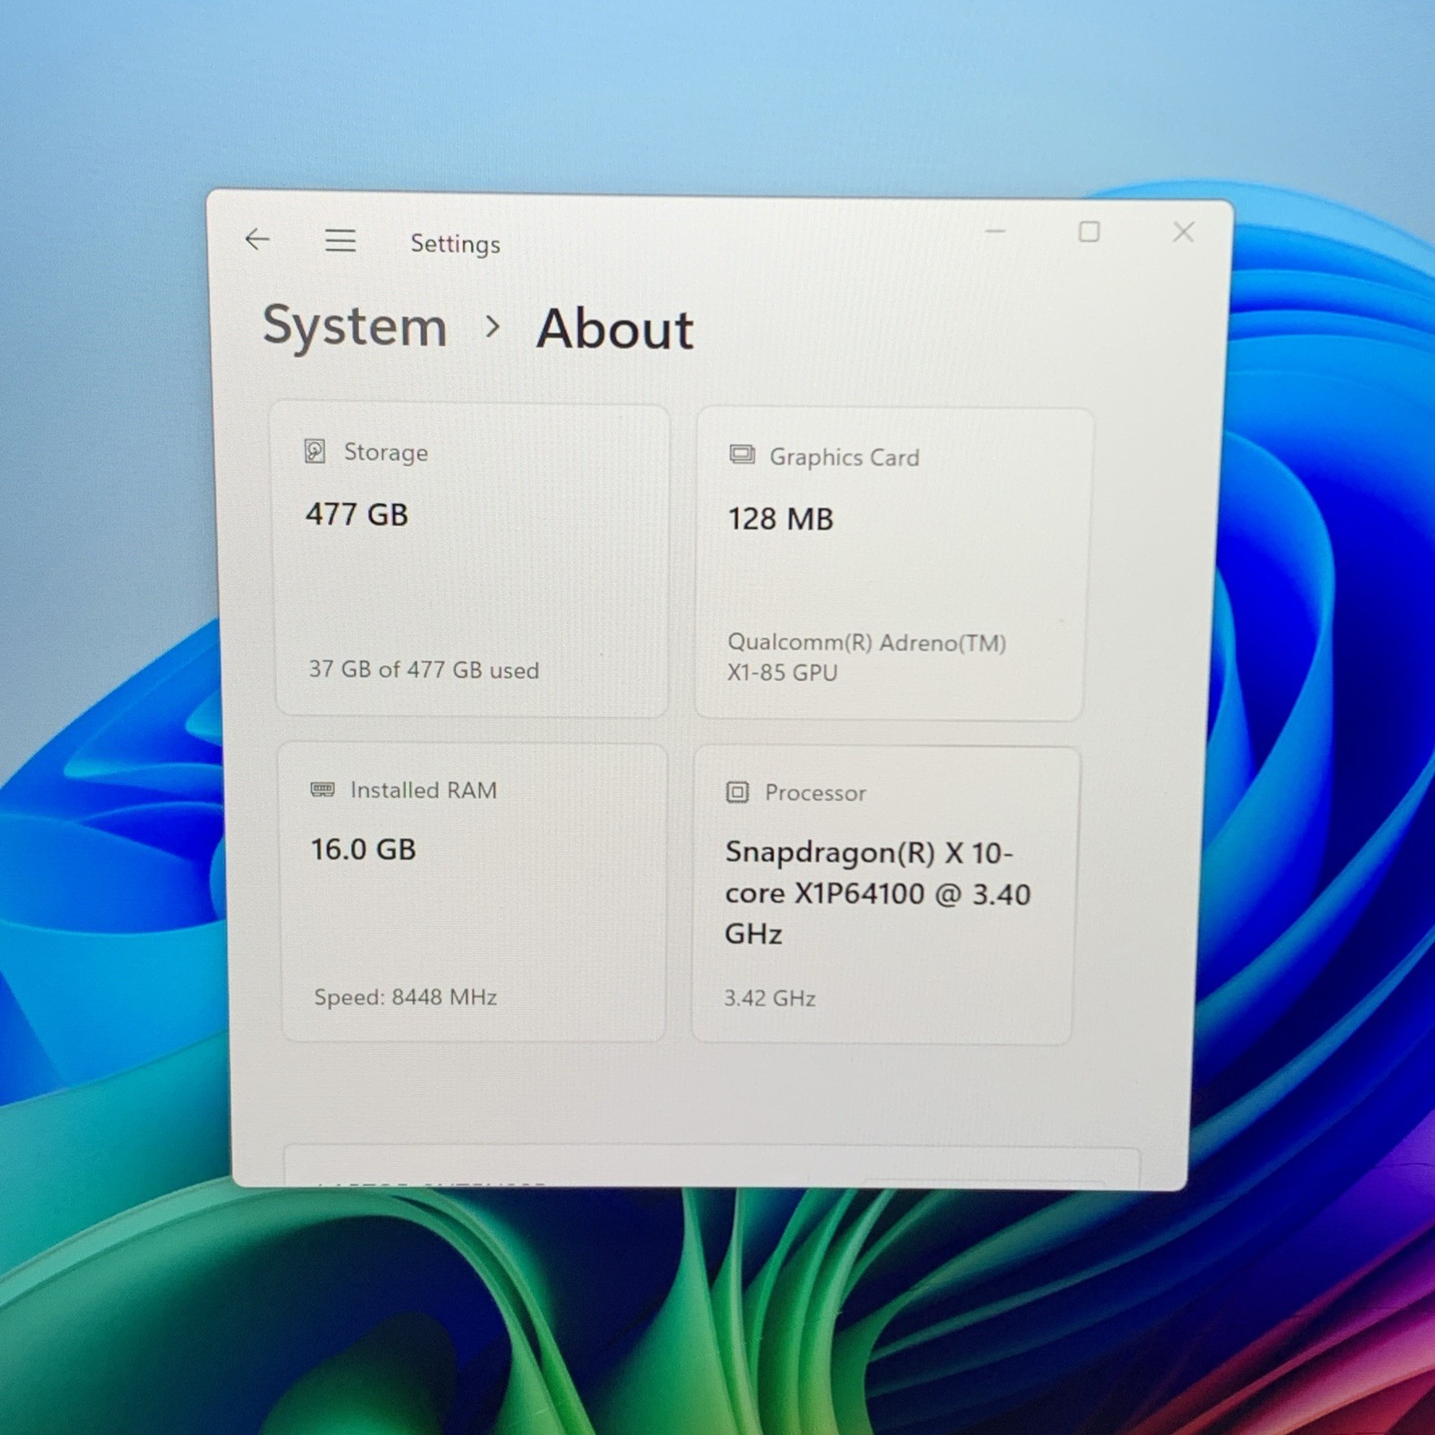
Task: Select the 128 MB graphics memory value
Action: pos(780,519)
